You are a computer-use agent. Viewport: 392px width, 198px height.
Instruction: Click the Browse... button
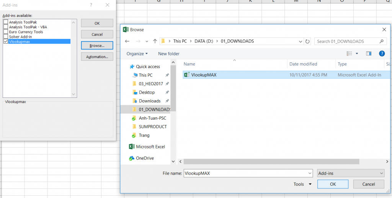point(97,45)
